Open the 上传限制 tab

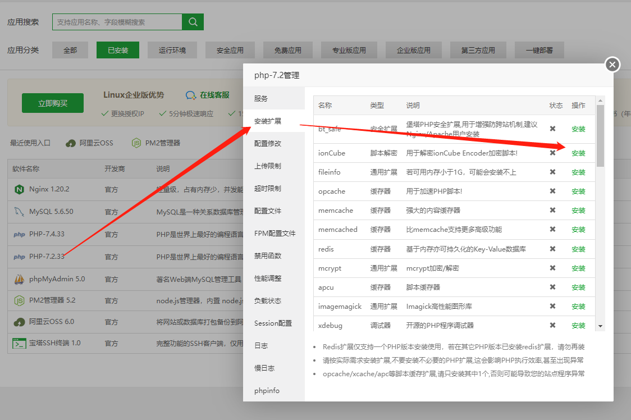[273, 166]
